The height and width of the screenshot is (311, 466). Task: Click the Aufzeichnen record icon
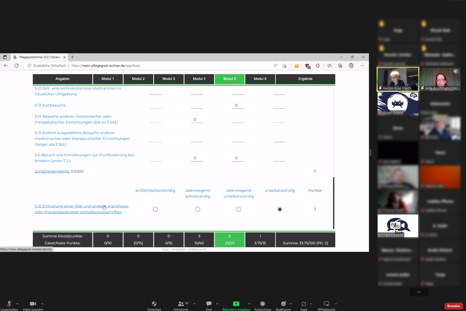pyautogui.click(x=262, y=304)
